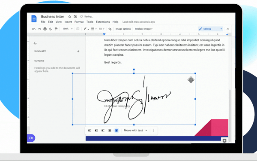Click the top-left image resize handle
The image size is (257, 161).
(73, 73)
